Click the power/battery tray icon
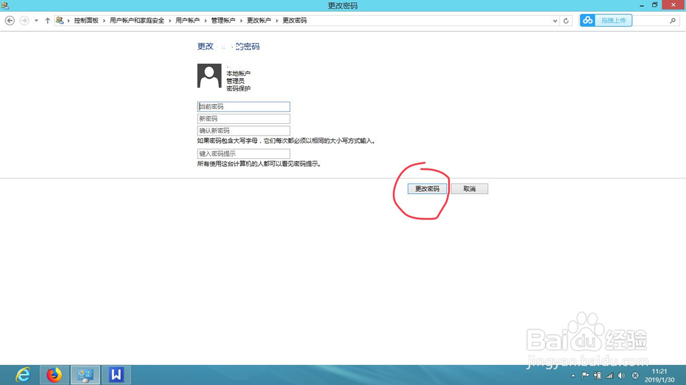This screenshot has height=385, width=686. click(598, 375)
